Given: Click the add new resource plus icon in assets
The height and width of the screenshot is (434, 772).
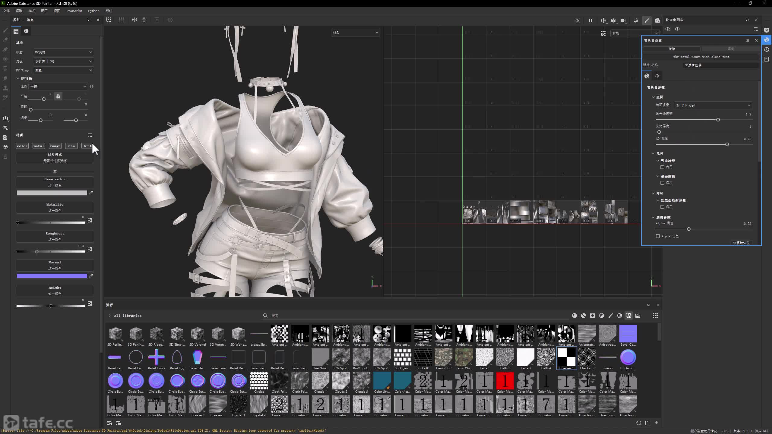Looking at the screenshot, I should (657, 423).
